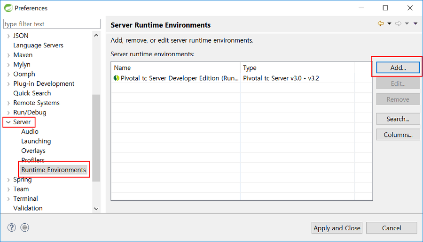Open the view menu triangle at top right
The height and width of the screenshot is (242, 423).
415,24
